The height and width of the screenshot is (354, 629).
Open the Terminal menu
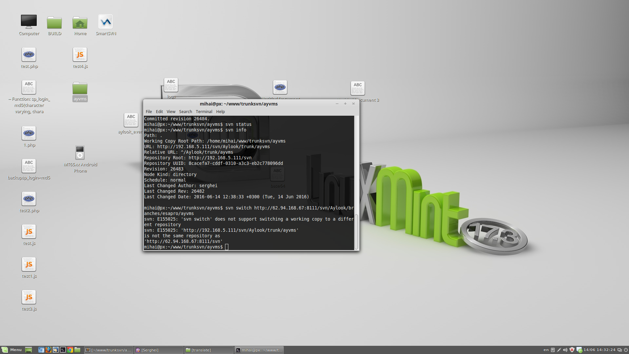(x=204, y=112)
